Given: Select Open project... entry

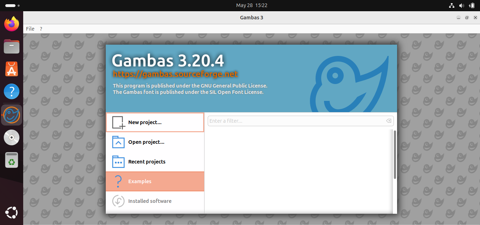Looking at the screenshot, I should pos(155,142).
